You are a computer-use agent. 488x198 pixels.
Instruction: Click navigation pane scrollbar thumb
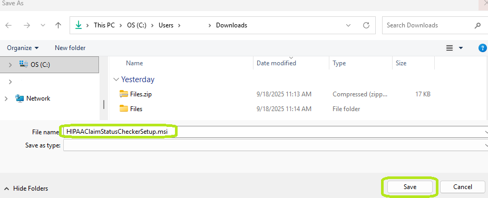coord(104,104)
